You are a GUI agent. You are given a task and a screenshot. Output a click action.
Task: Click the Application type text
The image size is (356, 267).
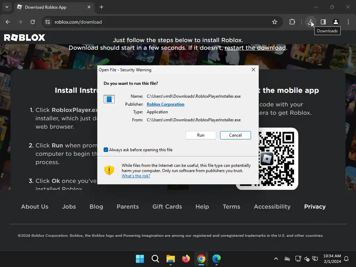157,112
